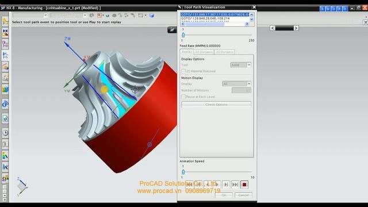Switch to the Replay tab

(187, 52)
